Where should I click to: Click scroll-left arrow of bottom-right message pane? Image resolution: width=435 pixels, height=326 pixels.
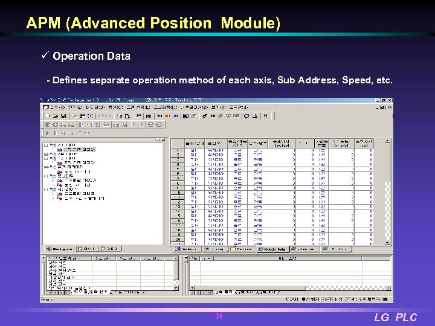point(193,288)
